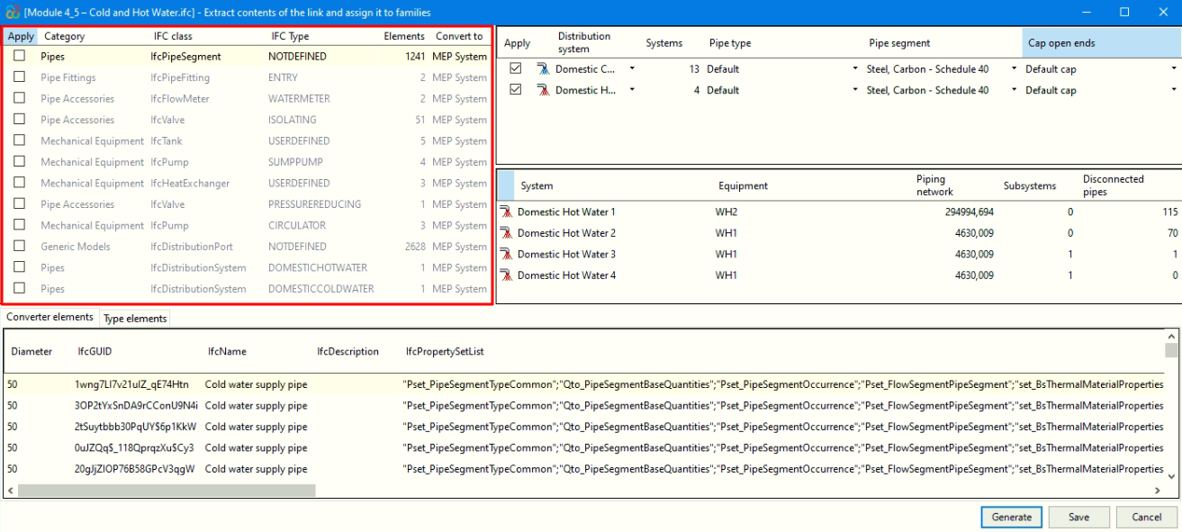The width and height of the screenshot is (1182, 532).
Task: Click the Domestic Cold water system icon
Action: coord(543,68)
